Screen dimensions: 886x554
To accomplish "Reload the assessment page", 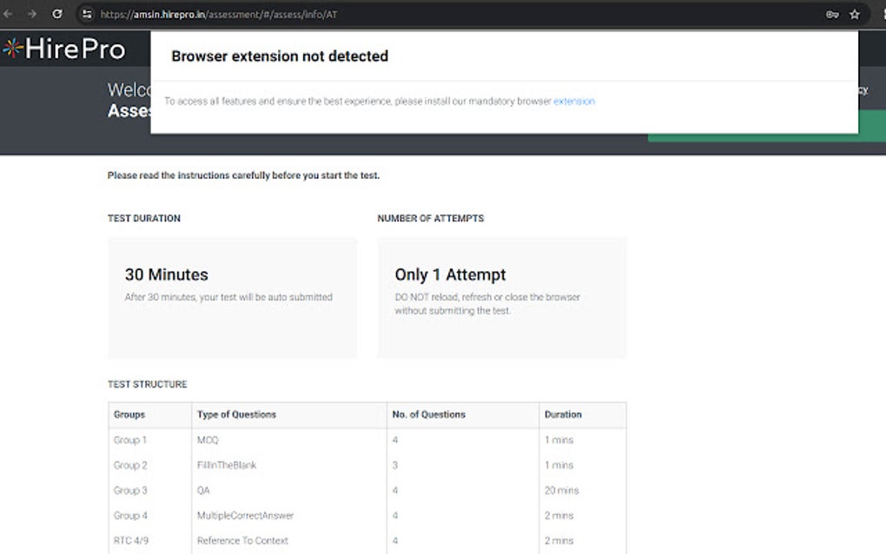I will point(57,14).
